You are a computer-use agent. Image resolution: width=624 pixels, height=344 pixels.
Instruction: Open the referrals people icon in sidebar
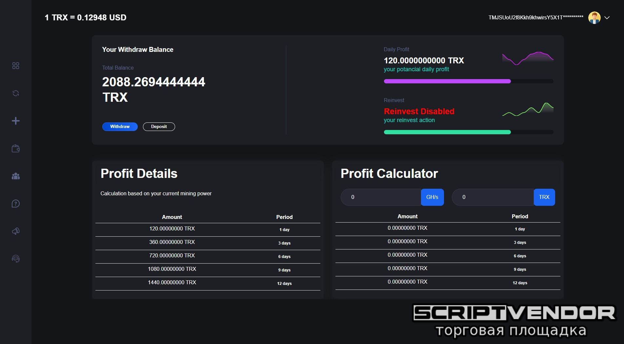click(x=16, y=176)
